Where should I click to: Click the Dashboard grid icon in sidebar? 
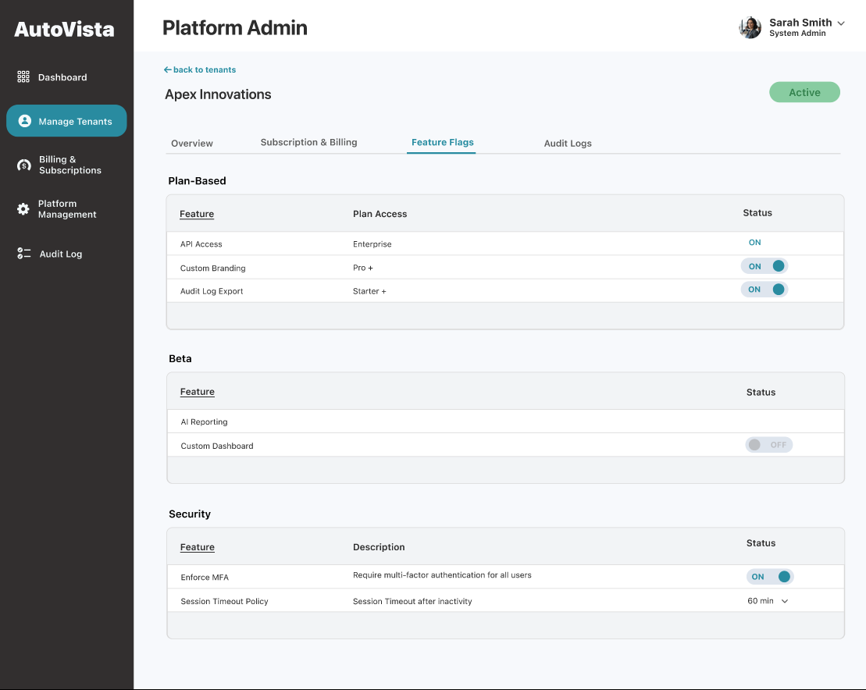tap(23, 77)
